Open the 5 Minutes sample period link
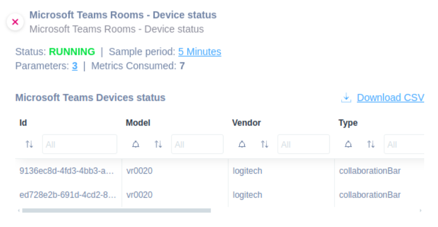This screenshot has height=227, width=438. coord(200,51)
